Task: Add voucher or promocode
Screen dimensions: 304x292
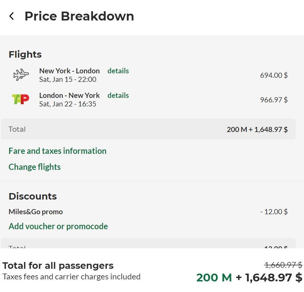Action: tap(58, 226)
